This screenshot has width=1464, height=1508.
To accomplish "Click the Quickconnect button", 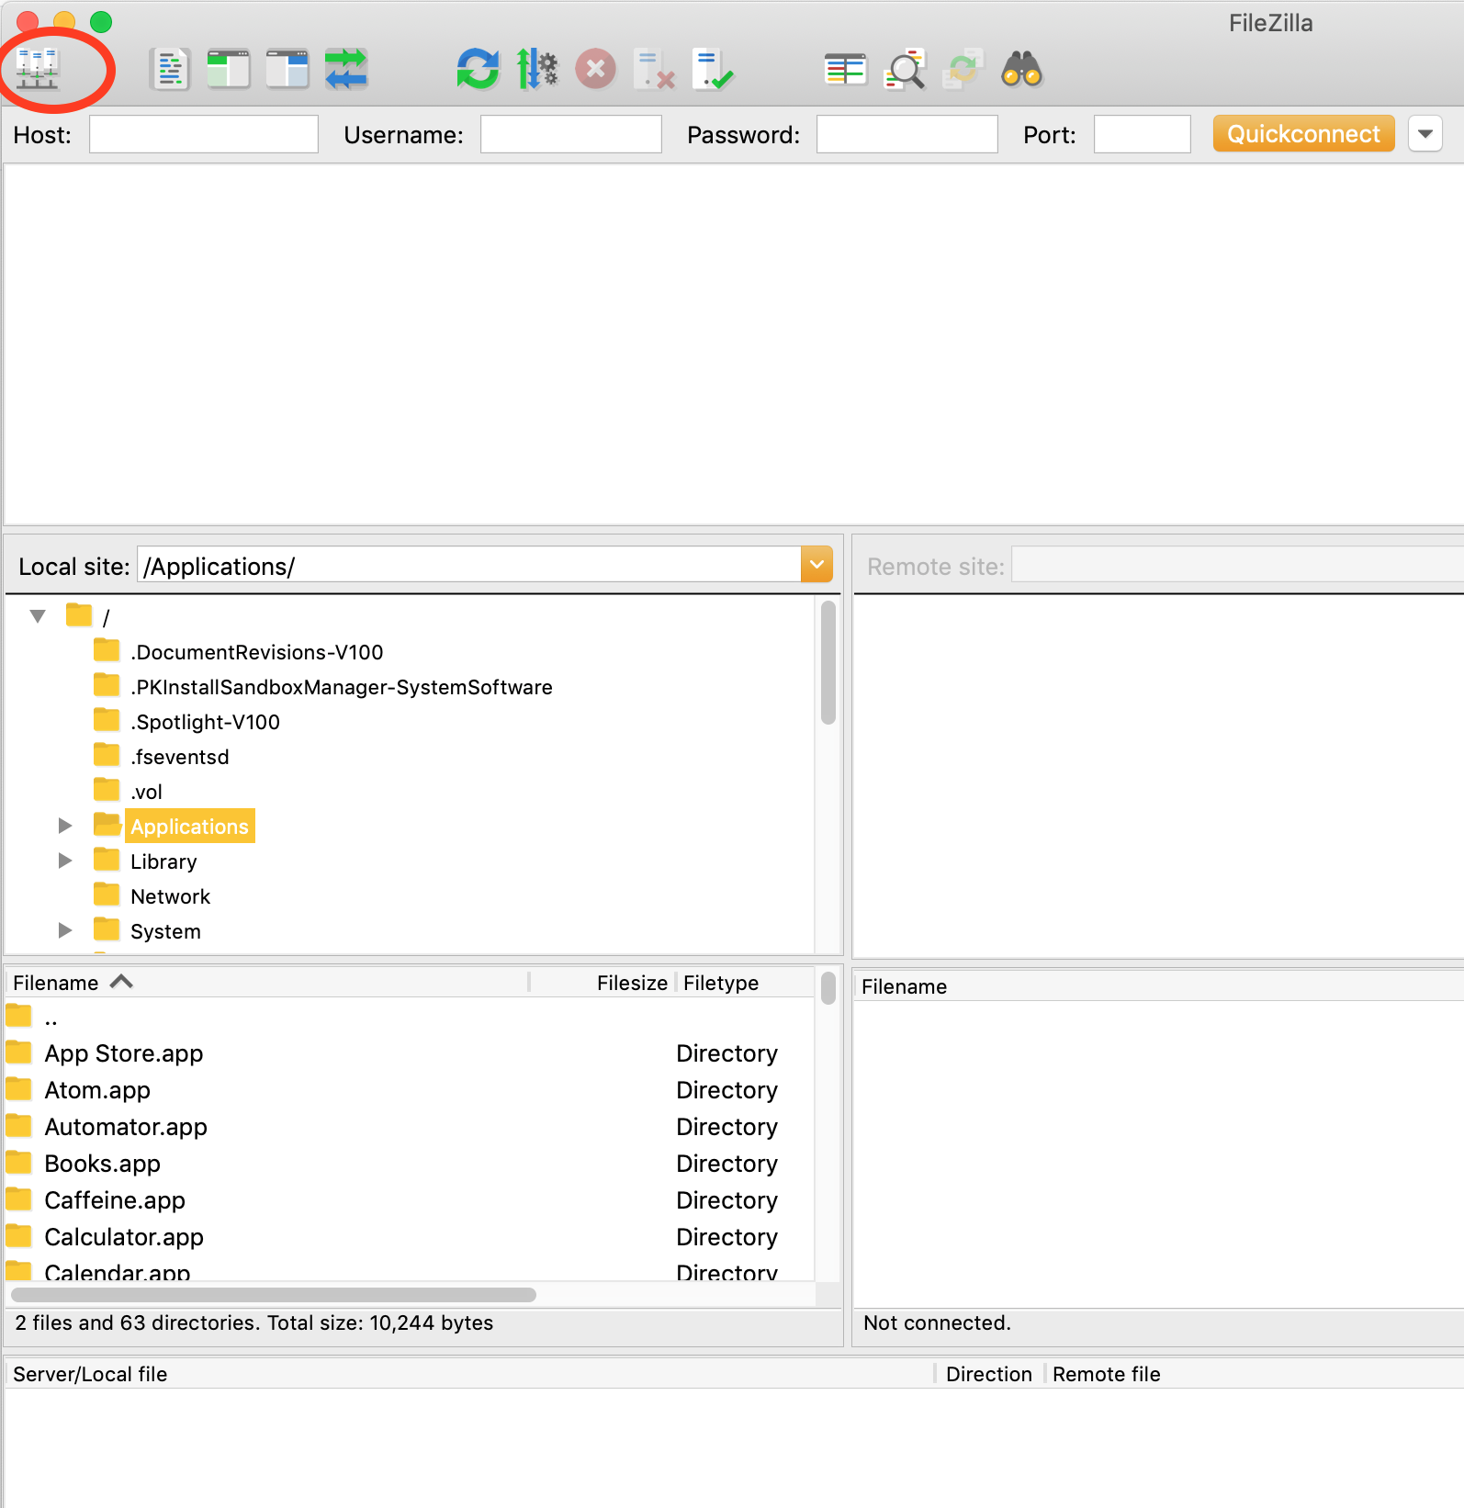I will click(1303, 134).
